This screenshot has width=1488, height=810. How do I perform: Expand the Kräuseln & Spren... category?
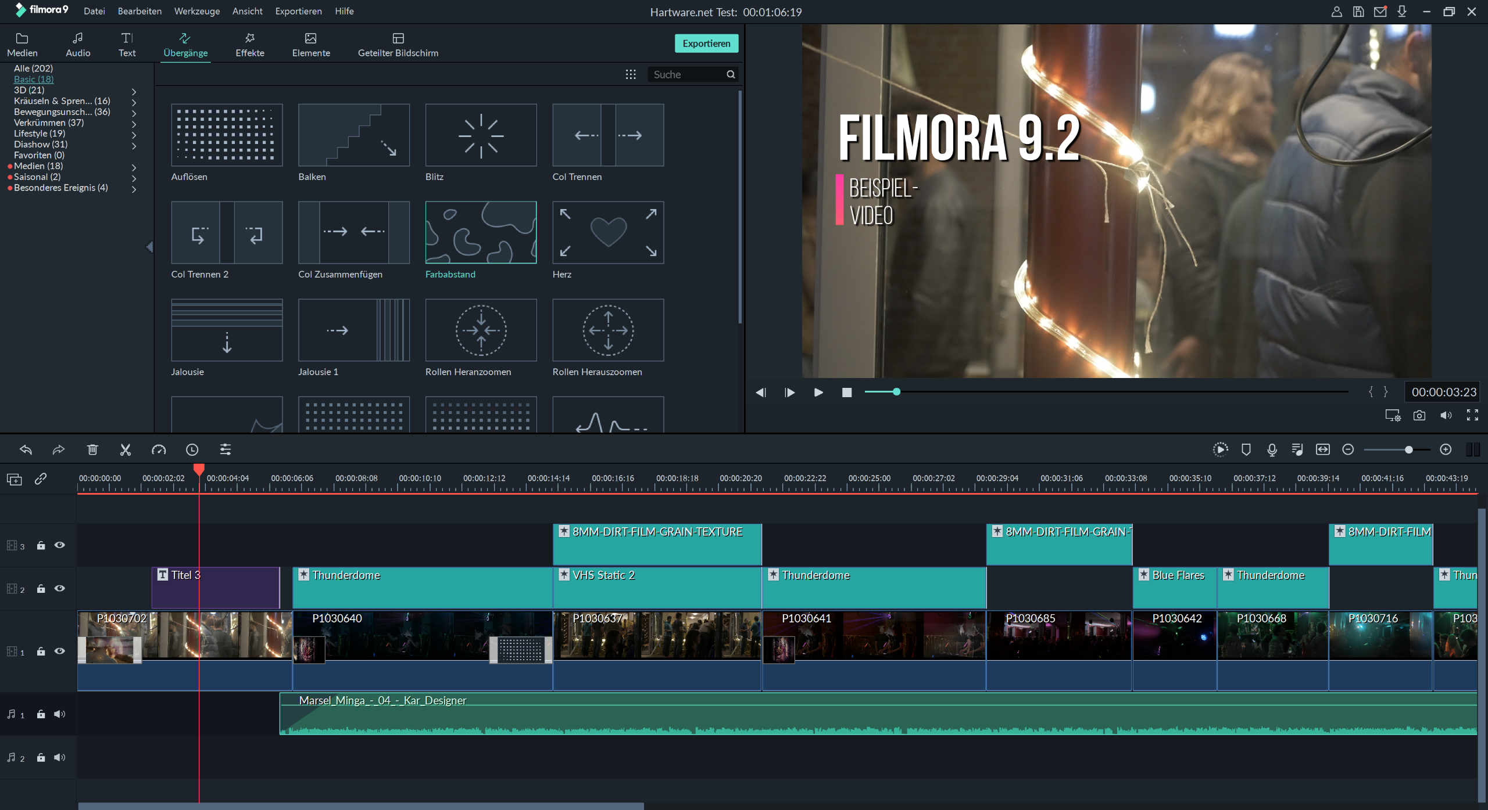click(x=134, y=102)
